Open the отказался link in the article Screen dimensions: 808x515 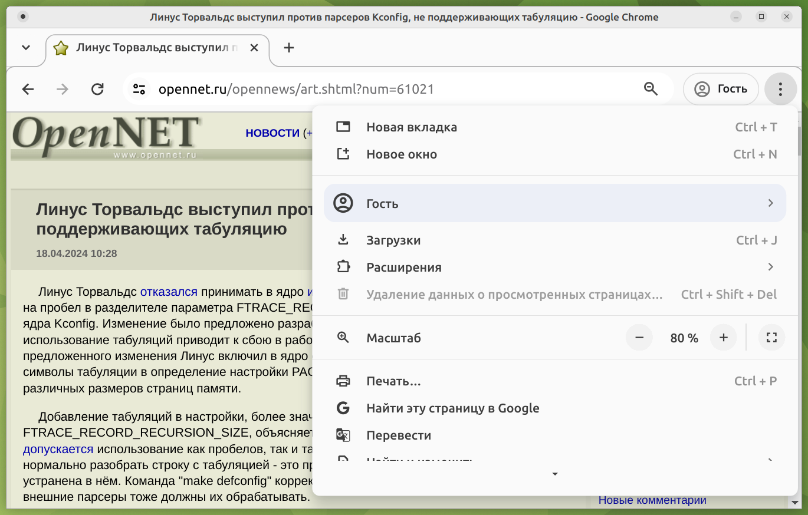(x=169, y=292)
